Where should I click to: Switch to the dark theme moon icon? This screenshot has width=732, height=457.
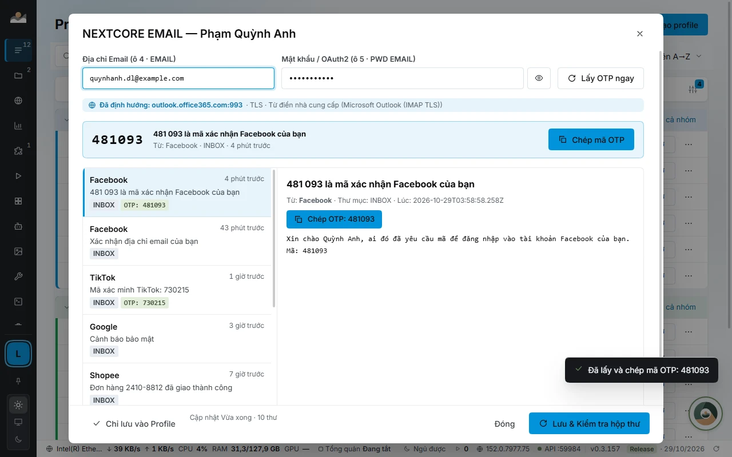tap(18, 439)
